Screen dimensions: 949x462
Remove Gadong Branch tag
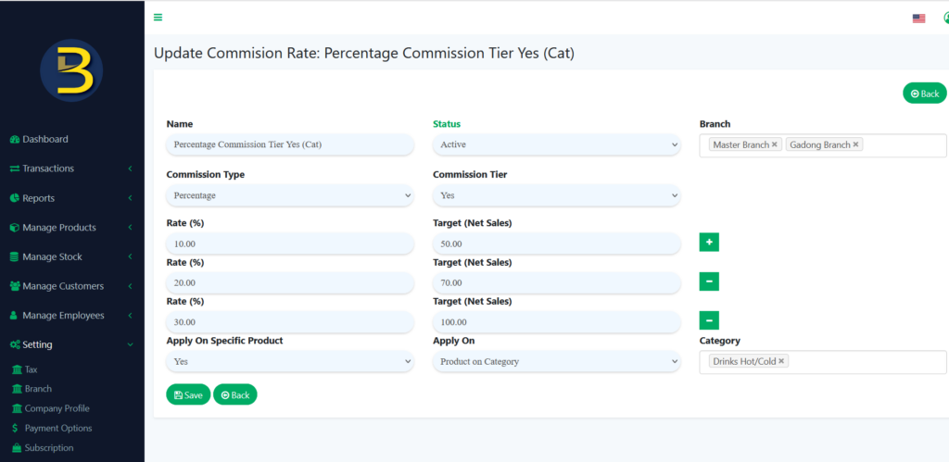click(855, 144)
